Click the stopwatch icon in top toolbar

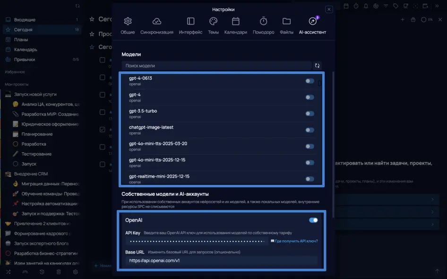point(356,6)
